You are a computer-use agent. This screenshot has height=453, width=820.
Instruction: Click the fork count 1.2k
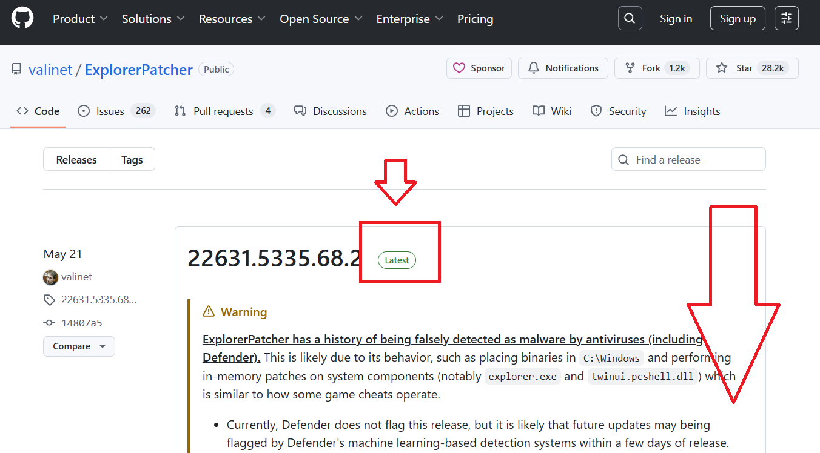coord(677,68)
